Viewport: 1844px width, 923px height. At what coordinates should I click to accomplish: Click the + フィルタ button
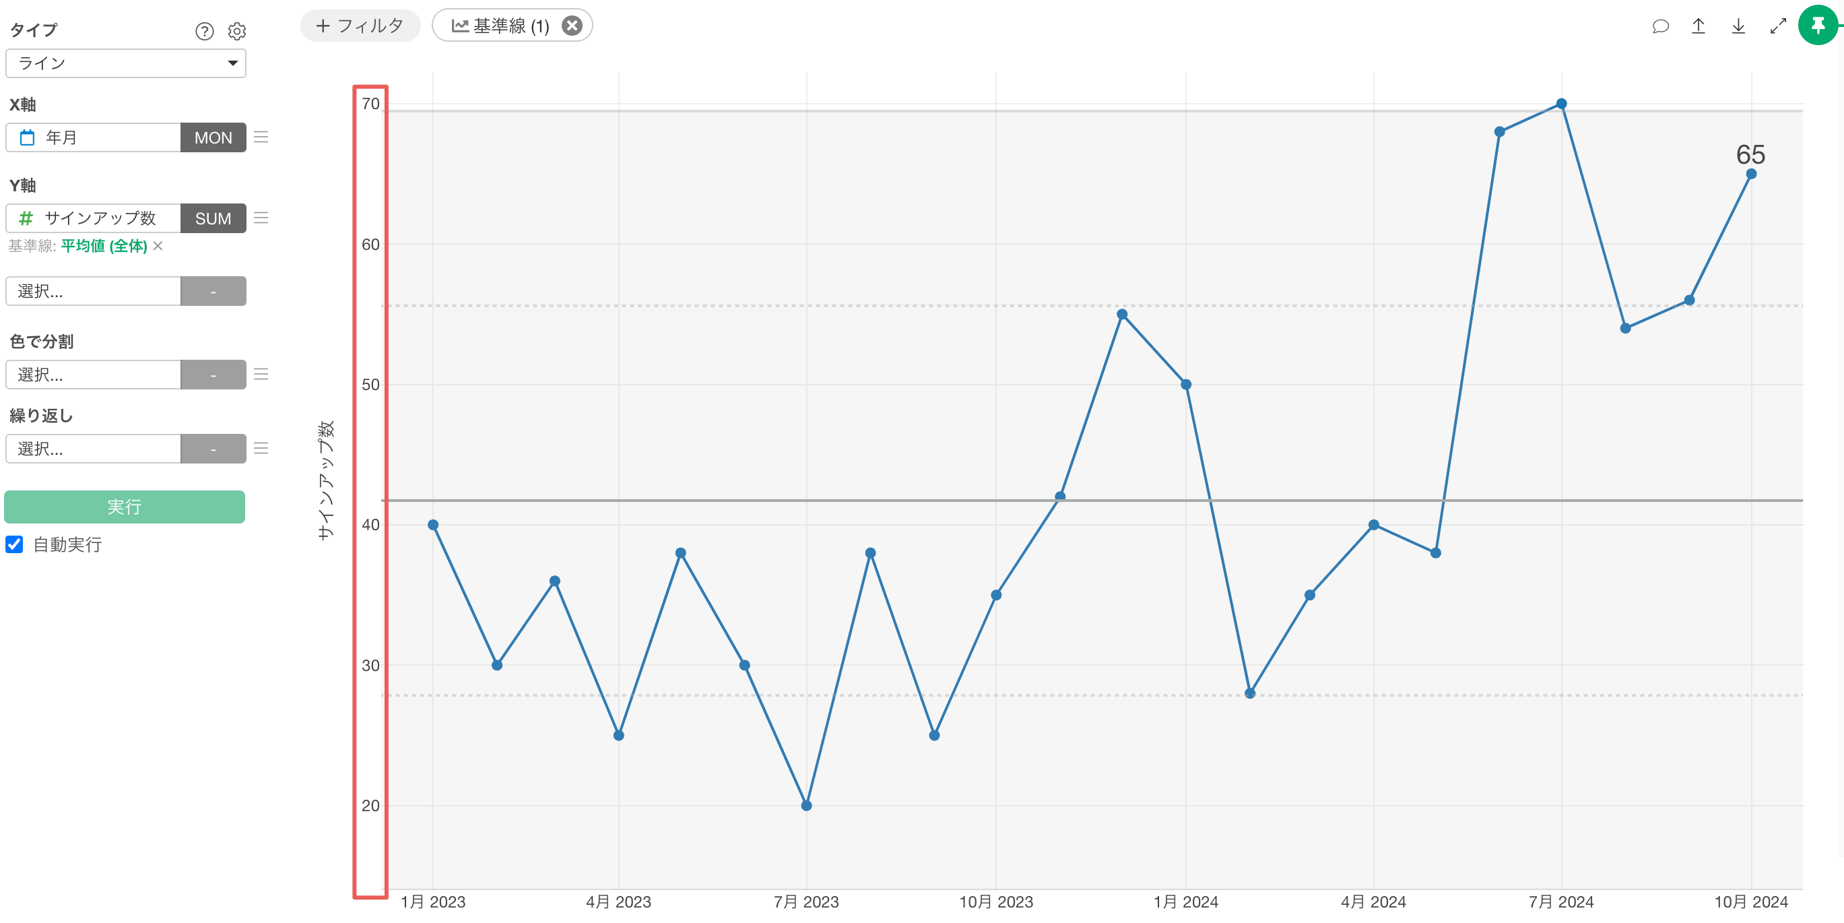point(360,26)
